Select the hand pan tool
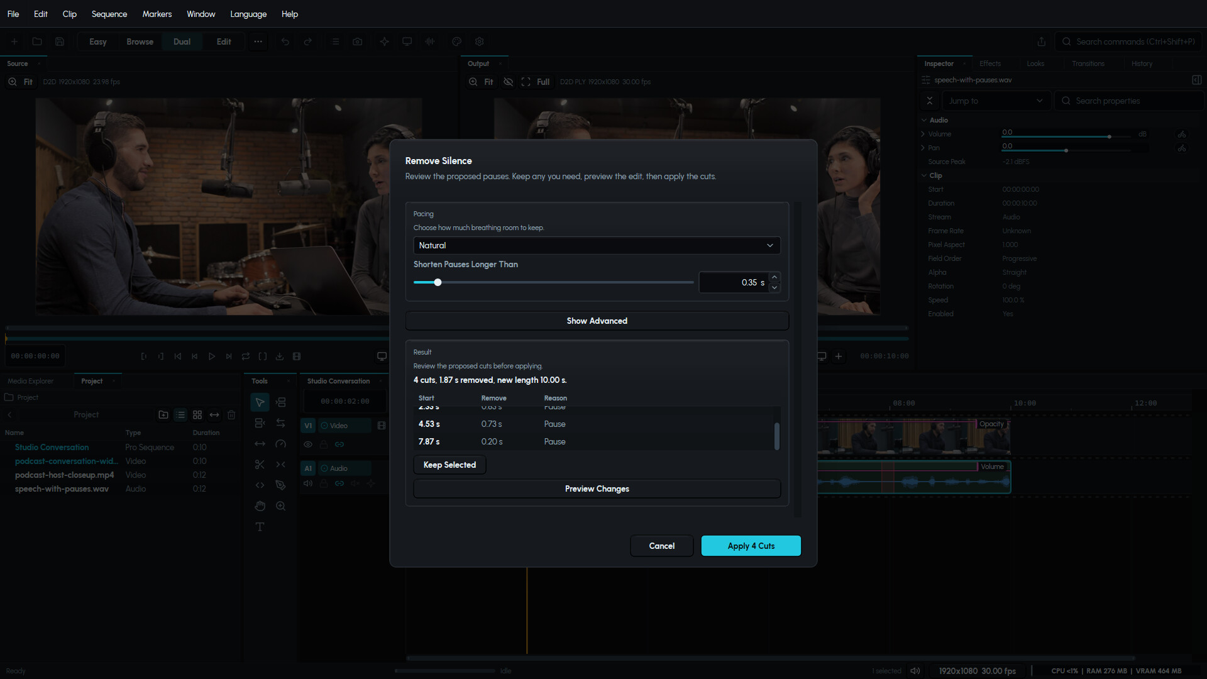Screen dimensions: 1207x679 tap(260, 506)
